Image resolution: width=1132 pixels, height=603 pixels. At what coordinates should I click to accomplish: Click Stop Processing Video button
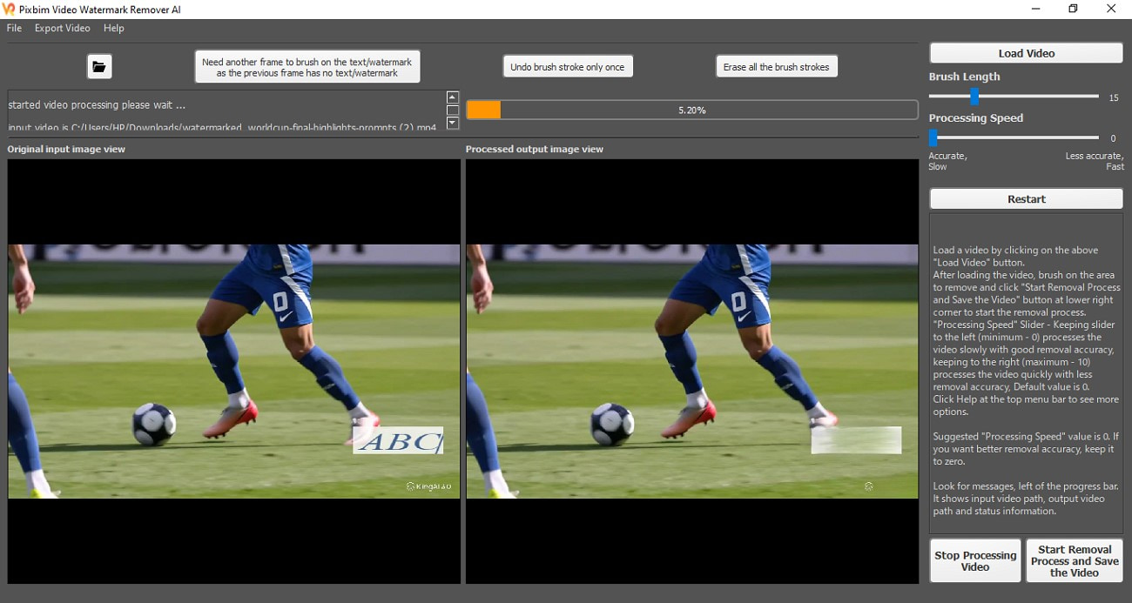[975, 561]
